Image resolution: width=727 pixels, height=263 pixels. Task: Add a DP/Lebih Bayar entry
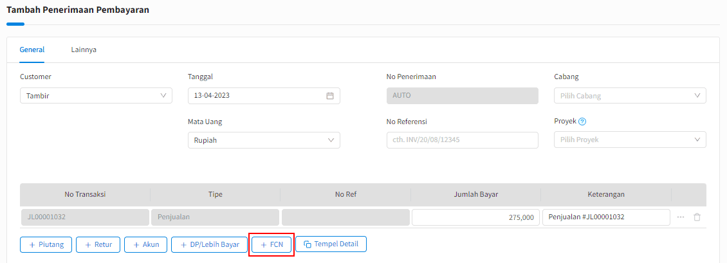[x=210, y=244]
